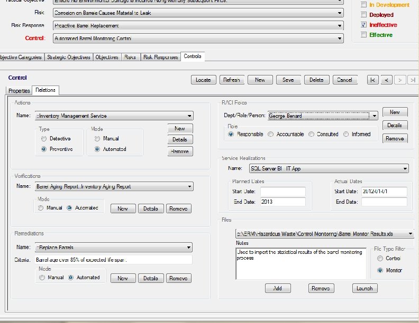Choose Control file type filter
Screen dimensions: 419x323
tap(380, 258)
